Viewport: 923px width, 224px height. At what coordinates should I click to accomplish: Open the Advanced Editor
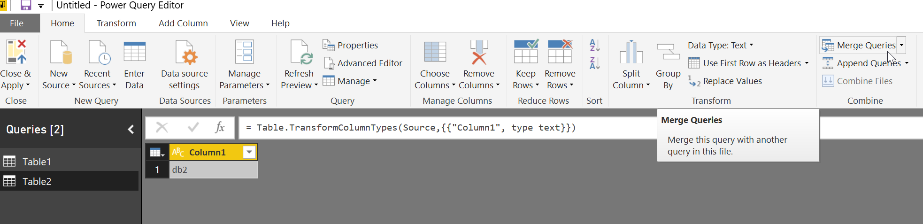click(x=363, y=63)
